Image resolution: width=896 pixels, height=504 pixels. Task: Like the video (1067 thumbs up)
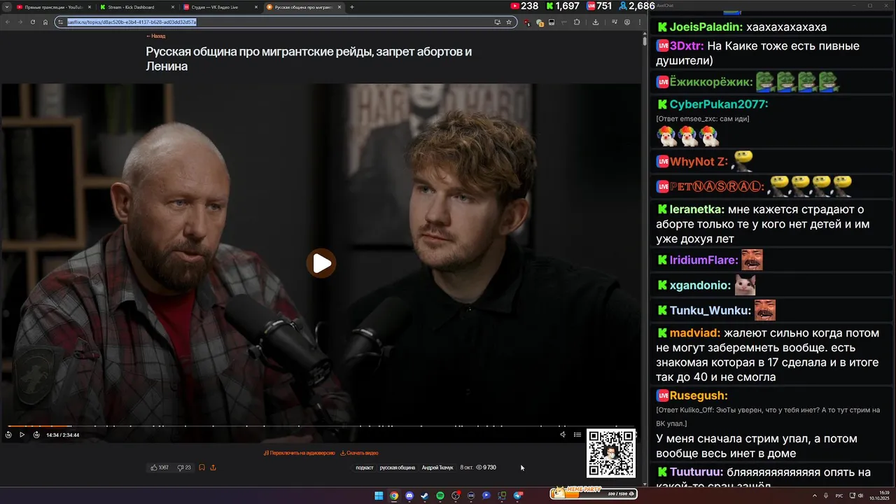click(x=160, y=468)
